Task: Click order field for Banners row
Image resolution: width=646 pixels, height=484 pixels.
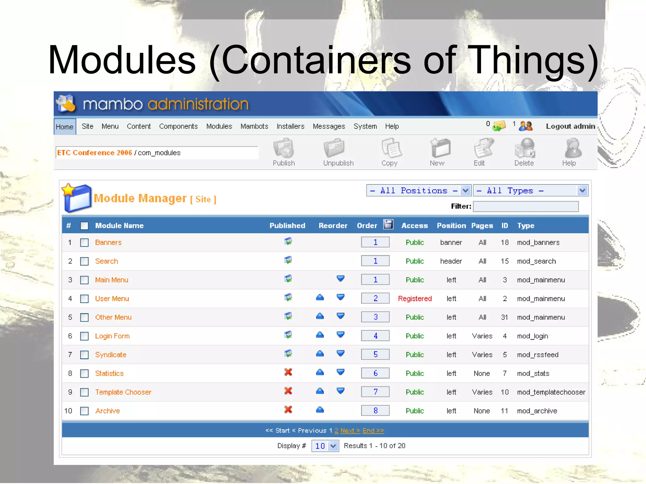Action: point(375,242)
